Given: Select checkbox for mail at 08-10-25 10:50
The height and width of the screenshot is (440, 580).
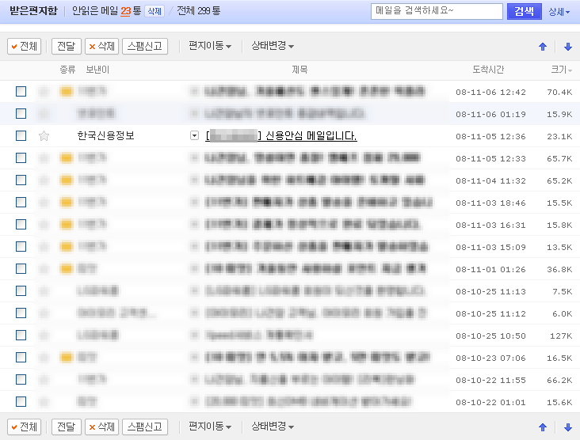Looking at the screenshot, I should 21,335.
